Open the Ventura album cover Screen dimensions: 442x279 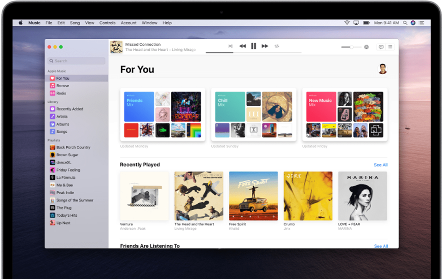click(144, 196)
